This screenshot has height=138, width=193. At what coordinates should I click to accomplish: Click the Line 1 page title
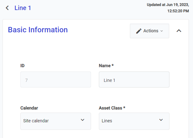pyautogui.click(x=23, y=8)
